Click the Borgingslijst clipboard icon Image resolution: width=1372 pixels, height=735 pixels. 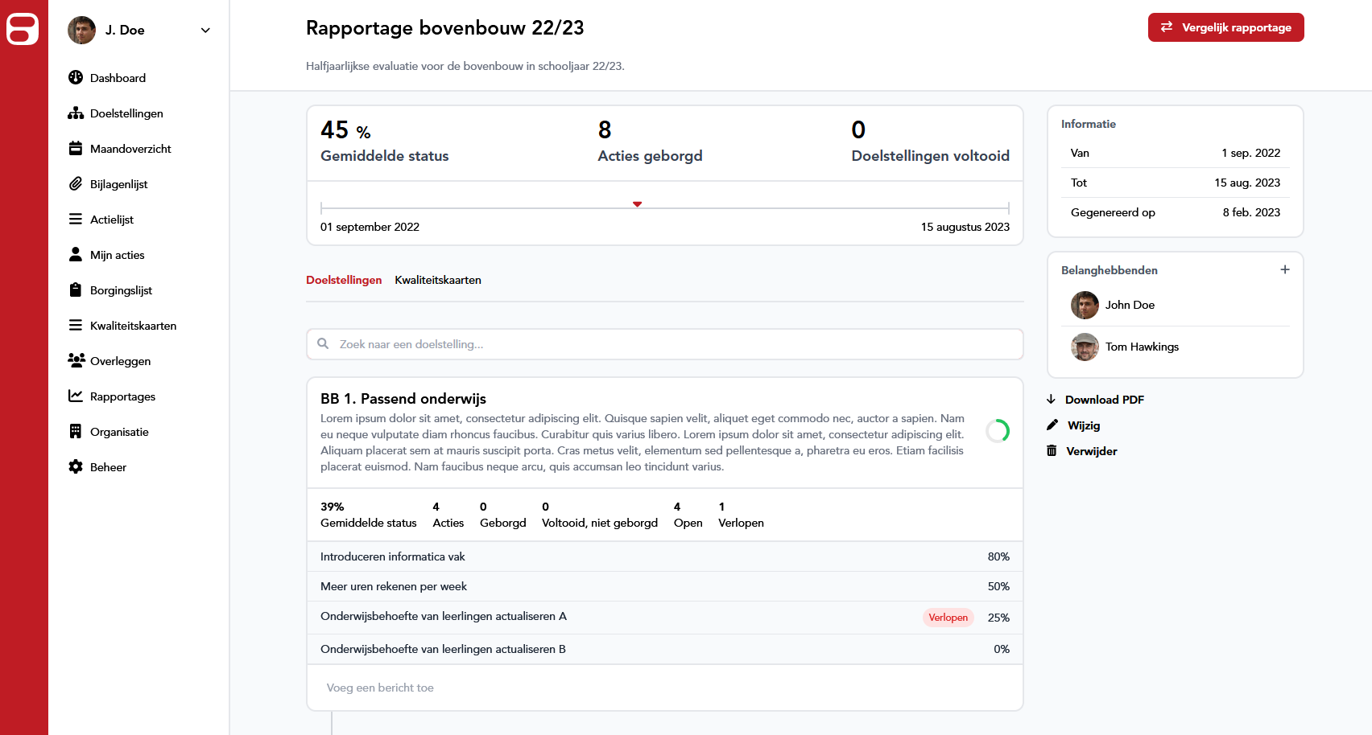pos(76,290)
